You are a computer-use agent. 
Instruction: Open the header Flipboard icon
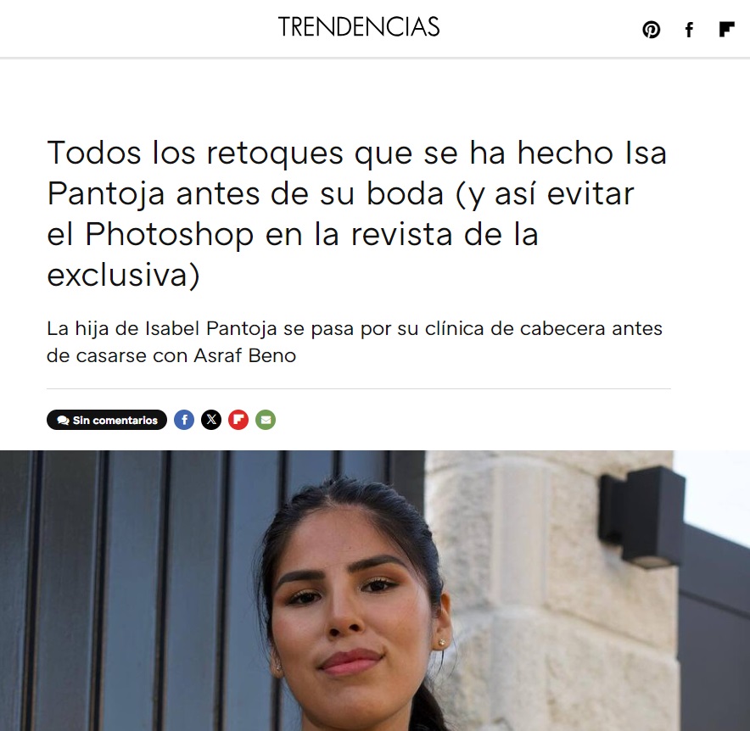click(x=726, y=29)
